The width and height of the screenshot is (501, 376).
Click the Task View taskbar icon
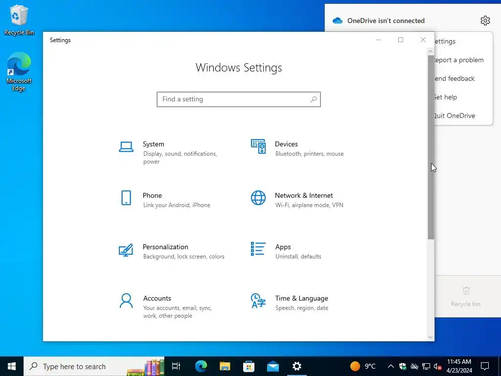[176, 366]
